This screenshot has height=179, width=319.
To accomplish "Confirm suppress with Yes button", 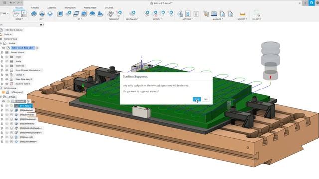I will click(197, 99).
